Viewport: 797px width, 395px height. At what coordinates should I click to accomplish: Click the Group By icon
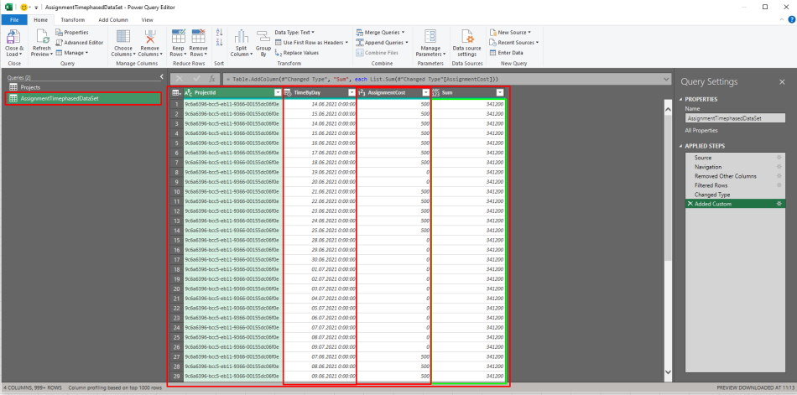click(263, 37)
